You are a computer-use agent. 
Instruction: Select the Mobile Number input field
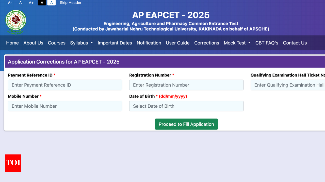coord(65,106)
